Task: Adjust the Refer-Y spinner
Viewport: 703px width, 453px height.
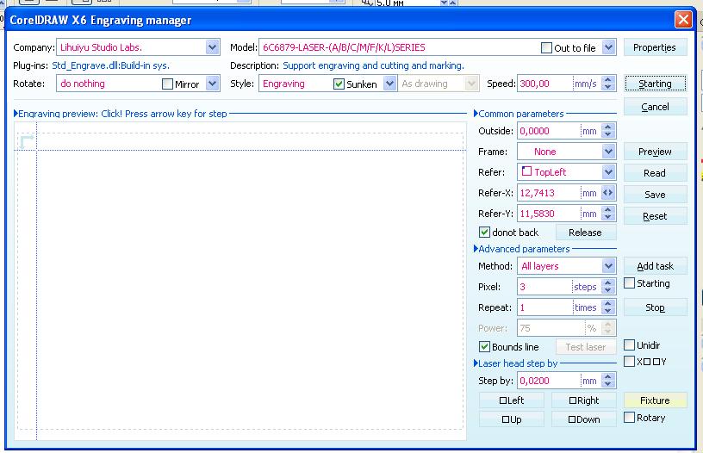Action: (608, 214)
